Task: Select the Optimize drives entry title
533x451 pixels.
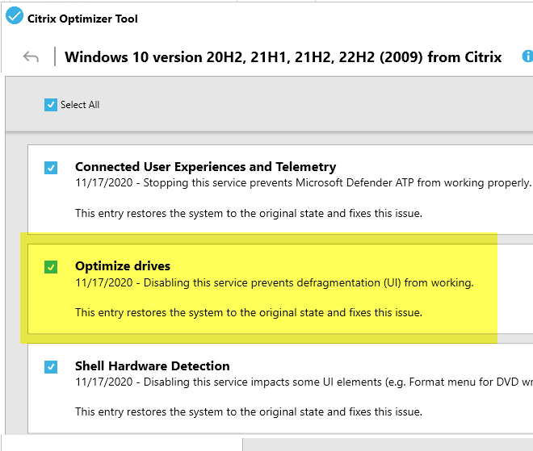Action: pos(123,266)
